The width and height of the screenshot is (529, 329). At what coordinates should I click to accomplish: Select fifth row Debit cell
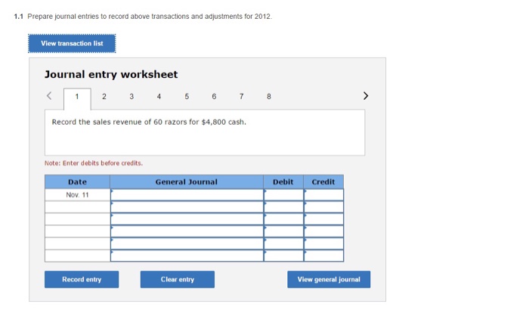tap(283, 244)
